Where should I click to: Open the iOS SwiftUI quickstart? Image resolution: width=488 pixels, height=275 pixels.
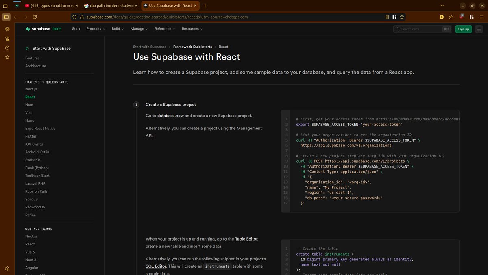pos(35,144)
